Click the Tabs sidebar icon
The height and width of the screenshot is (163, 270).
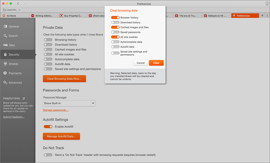(x=5, y=45)
